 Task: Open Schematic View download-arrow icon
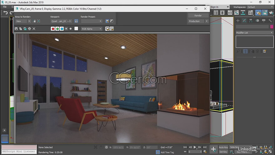(243, 13)
